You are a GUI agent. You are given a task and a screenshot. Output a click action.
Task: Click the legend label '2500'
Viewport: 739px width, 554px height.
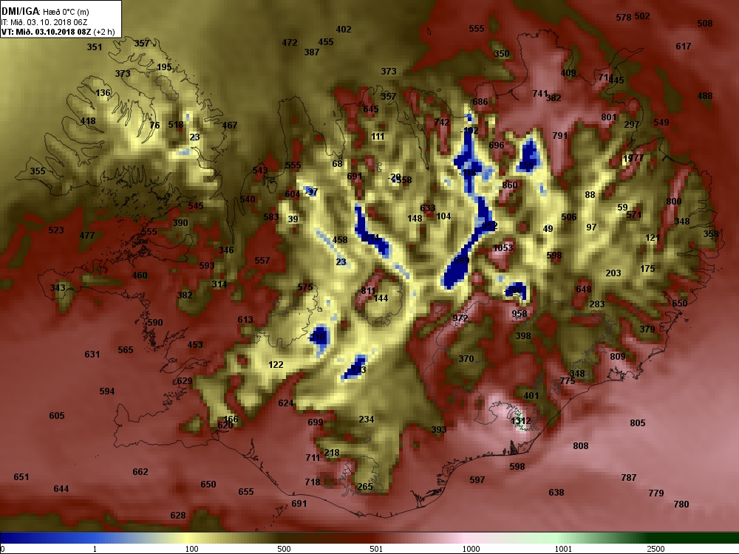(655, 549)
